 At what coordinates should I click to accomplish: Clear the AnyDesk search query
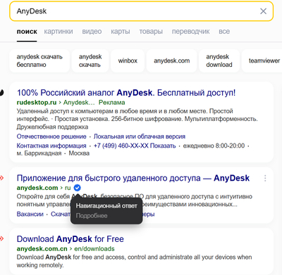pos(263,11)
